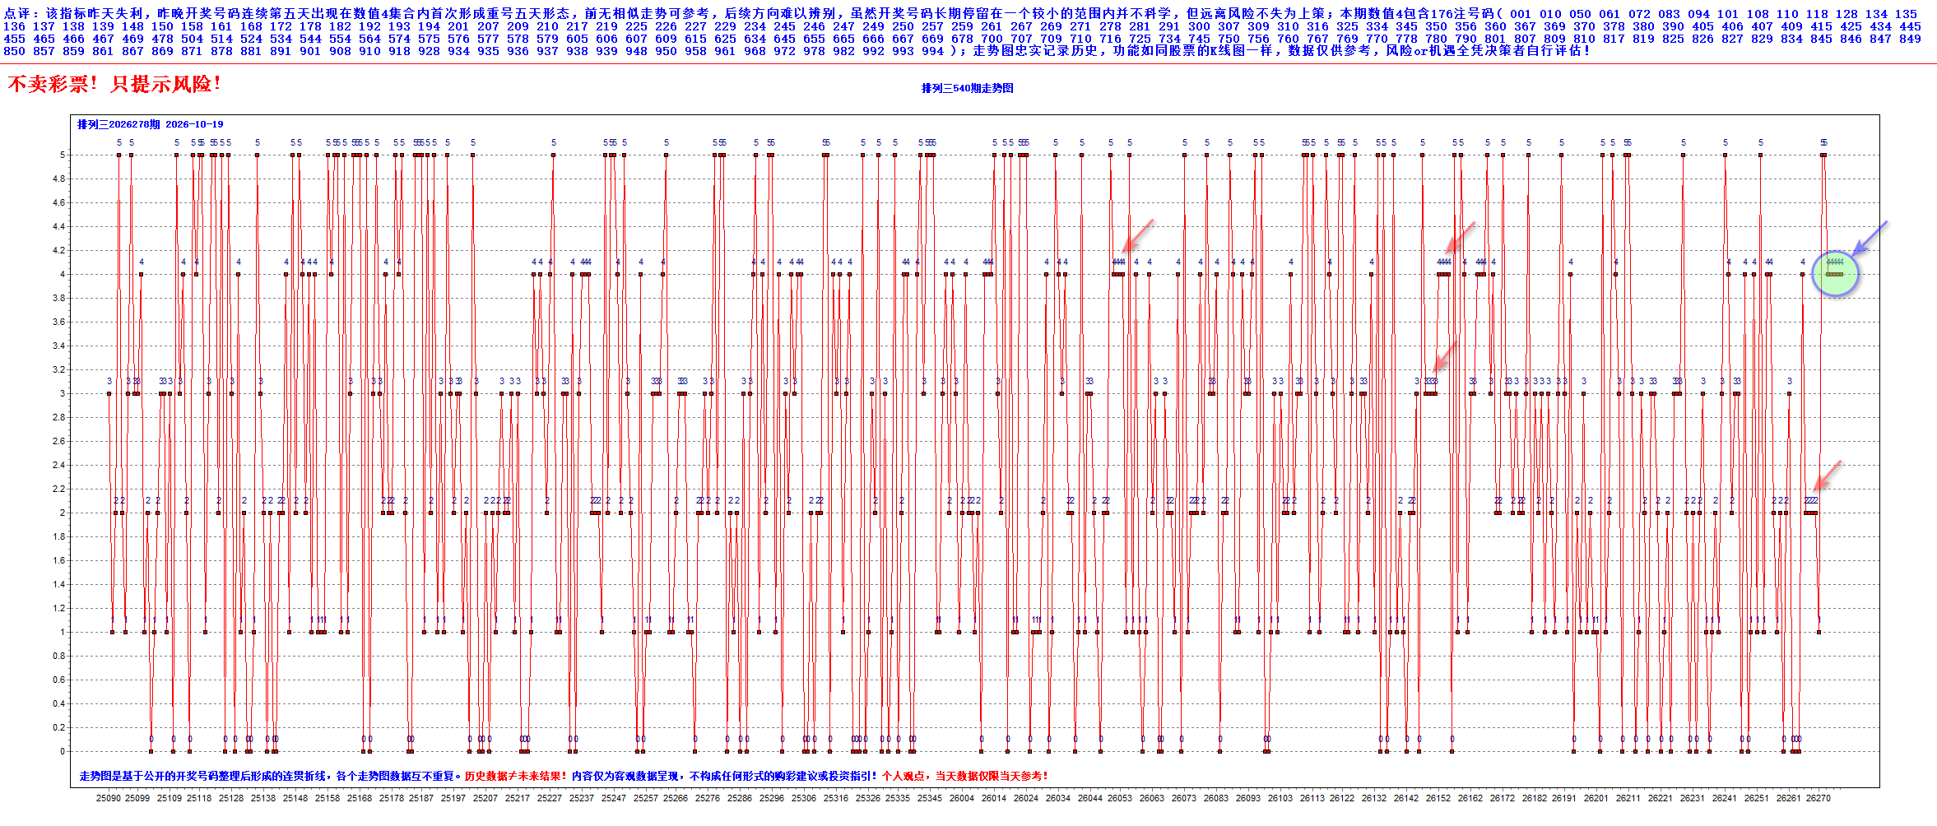Click the red arrow above the 4444 cluster near period 26152
1937x826 pixels.
pyautogui.click(x=1461, y=236)
